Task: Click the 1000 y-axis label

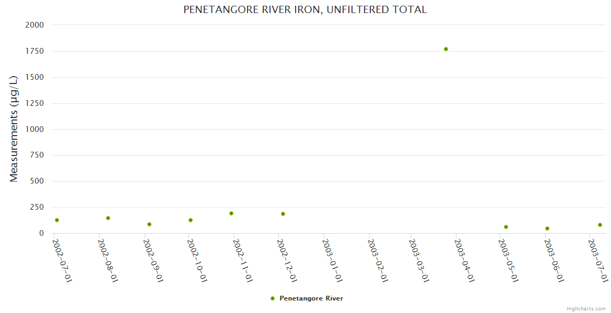Action: (x=34, y=129)
